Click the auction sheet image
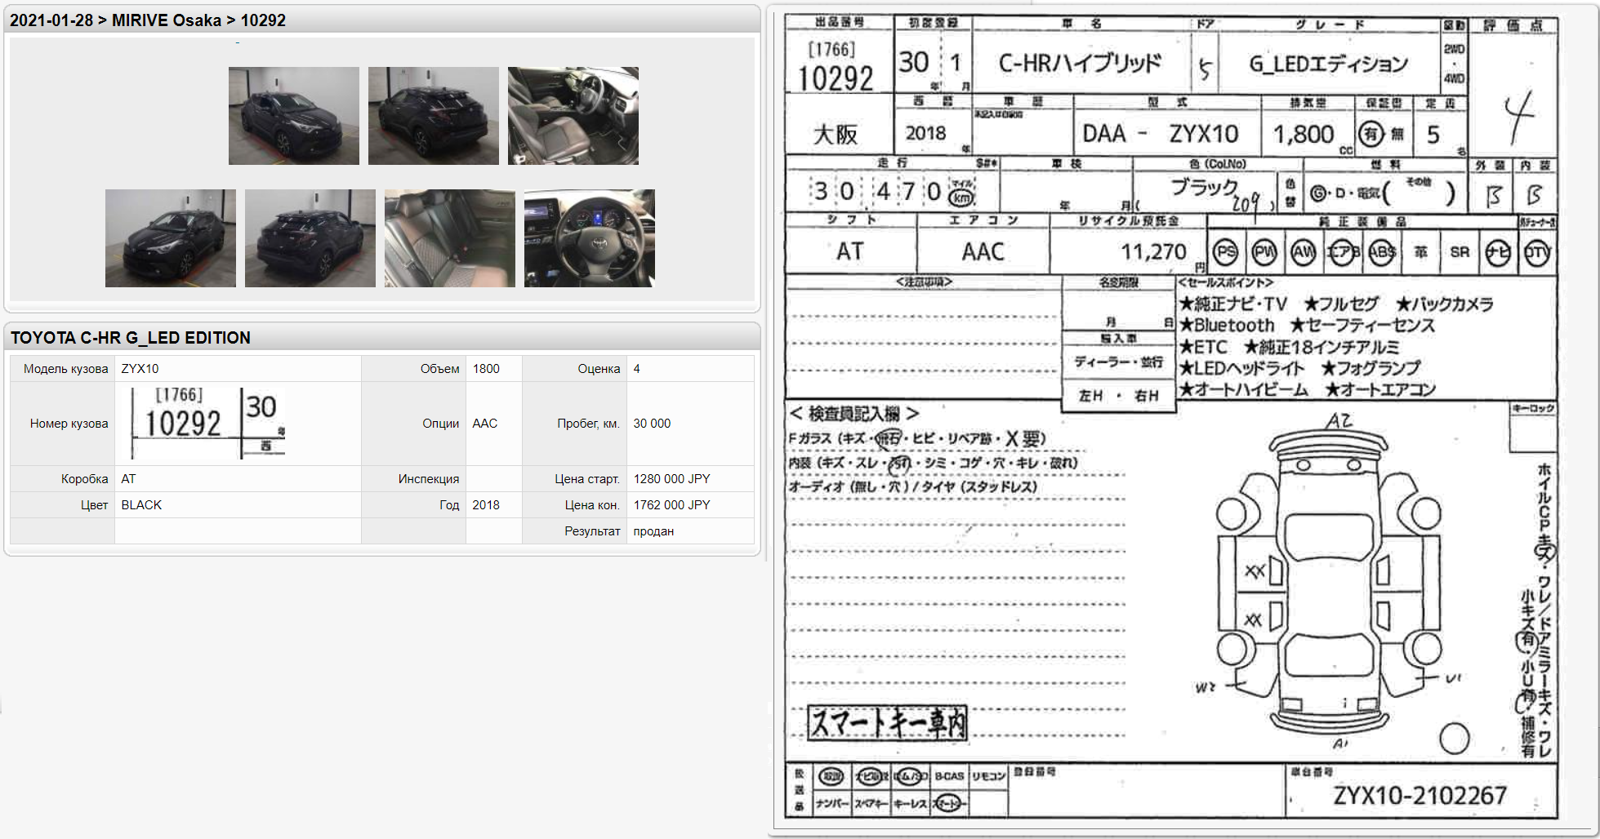Image resolution: width=1600 pixels, height=839 pixels. tap(1171, 416)
